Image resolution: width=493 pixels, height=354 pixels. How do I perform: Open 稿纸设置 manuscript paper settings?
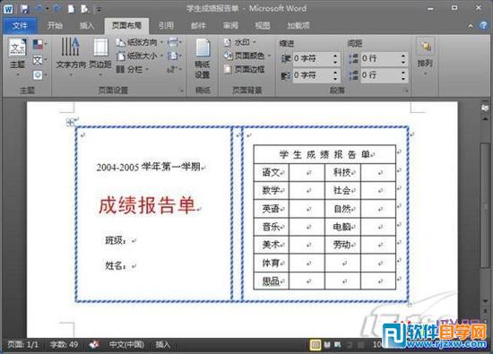tap(203, 58)
